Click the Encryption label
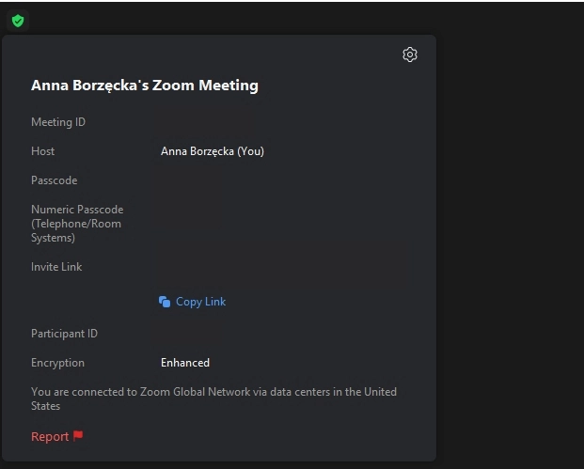 57,363
